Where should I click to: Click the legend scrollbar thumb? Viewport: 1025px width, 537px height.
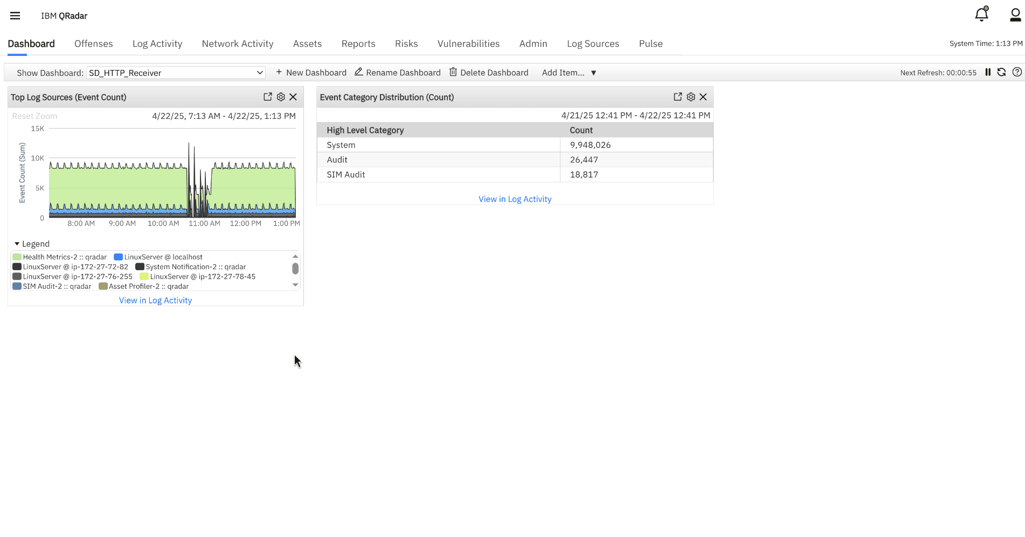[x=295, y=268]
